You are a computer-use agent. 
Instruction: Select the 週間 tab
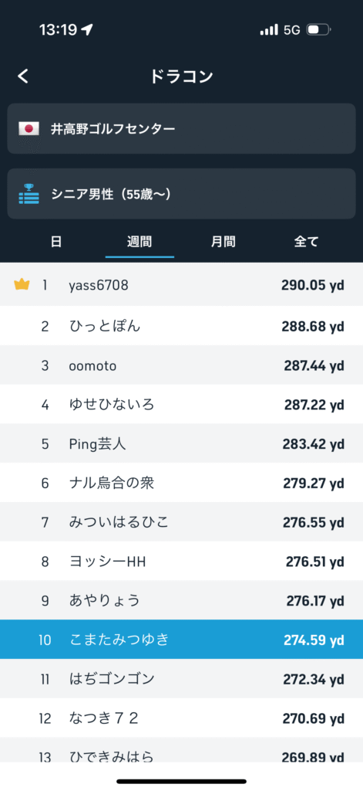(139, 242)
